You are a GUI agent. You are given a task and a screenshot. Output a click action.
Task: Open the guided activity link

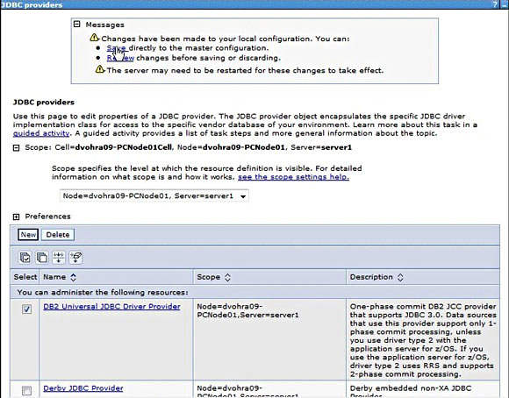[41, 133]
